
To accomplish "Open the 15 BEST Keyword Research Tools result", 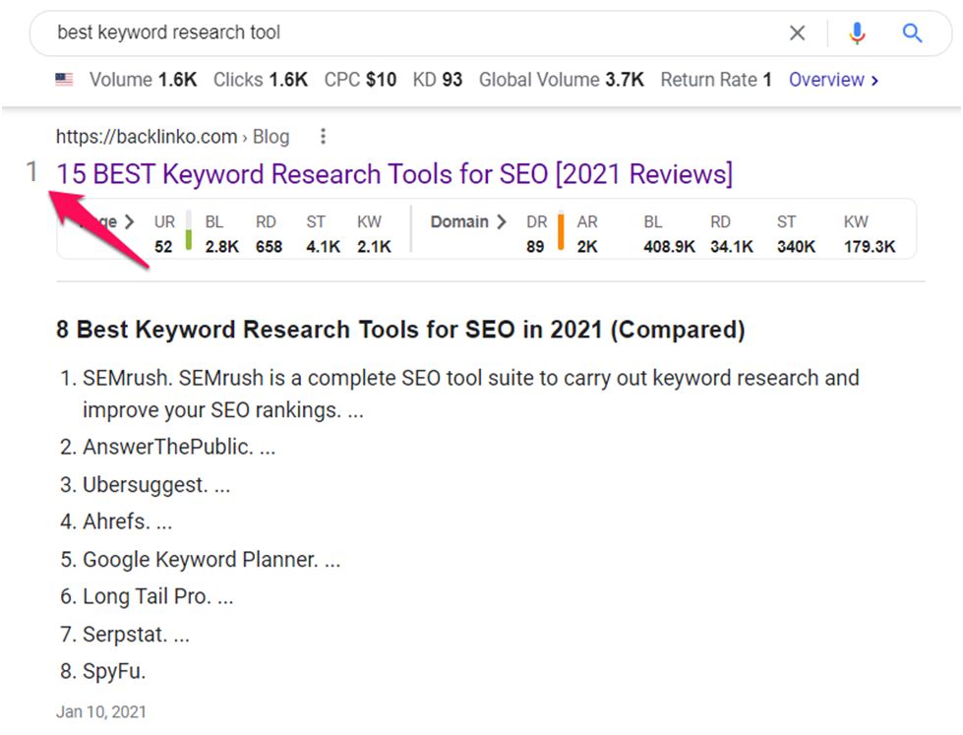I will [x=394, y=174].
